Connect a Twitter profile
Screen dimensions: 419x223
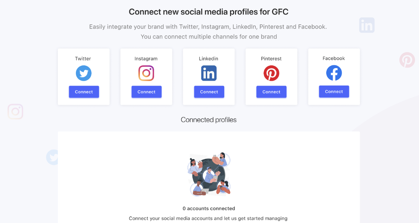(x=84, y=92)
